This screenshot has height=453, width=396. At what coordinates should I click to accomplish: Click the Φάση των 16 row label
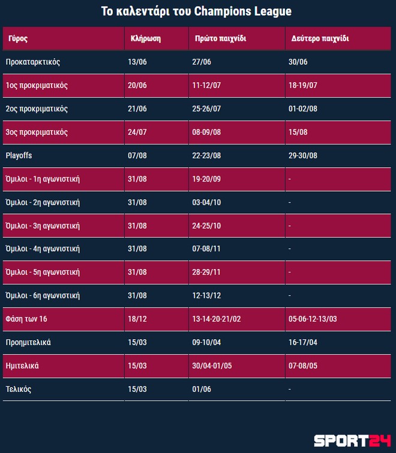click(x=26, y=319)
